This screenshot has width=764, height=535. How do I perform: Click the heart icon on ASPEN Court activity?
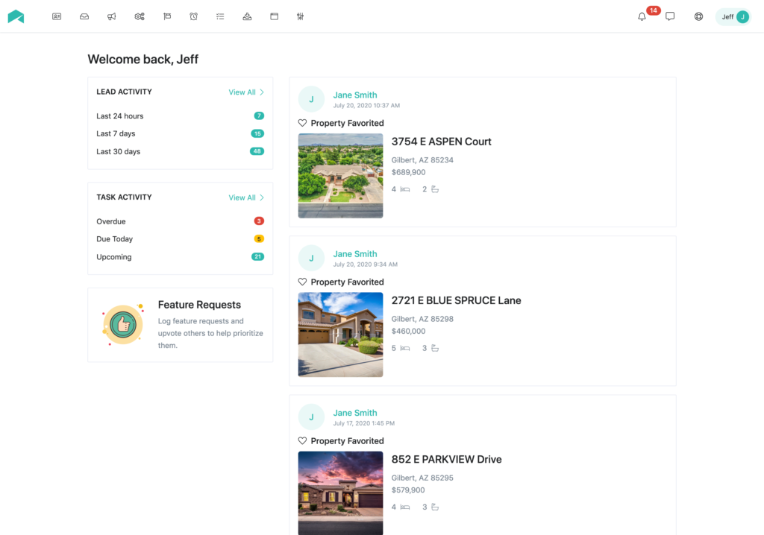(x=302, y=123)
